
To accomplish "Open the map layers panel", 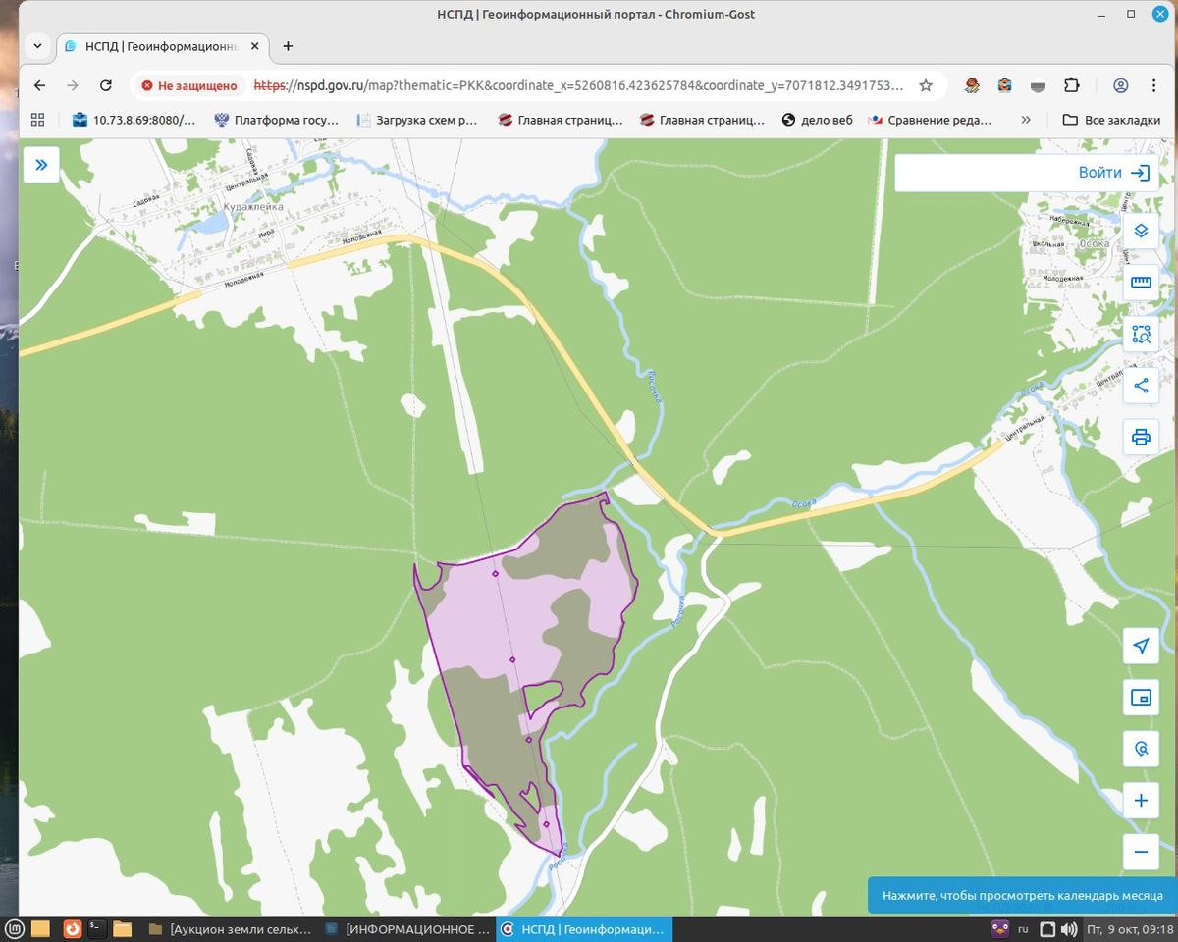I will tap(1141, 231).
